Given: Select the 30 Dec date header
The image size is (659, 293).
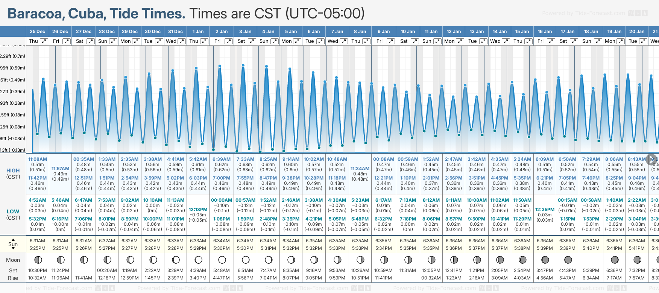Looking at the screenshot, I should click(x=153, y=32).
